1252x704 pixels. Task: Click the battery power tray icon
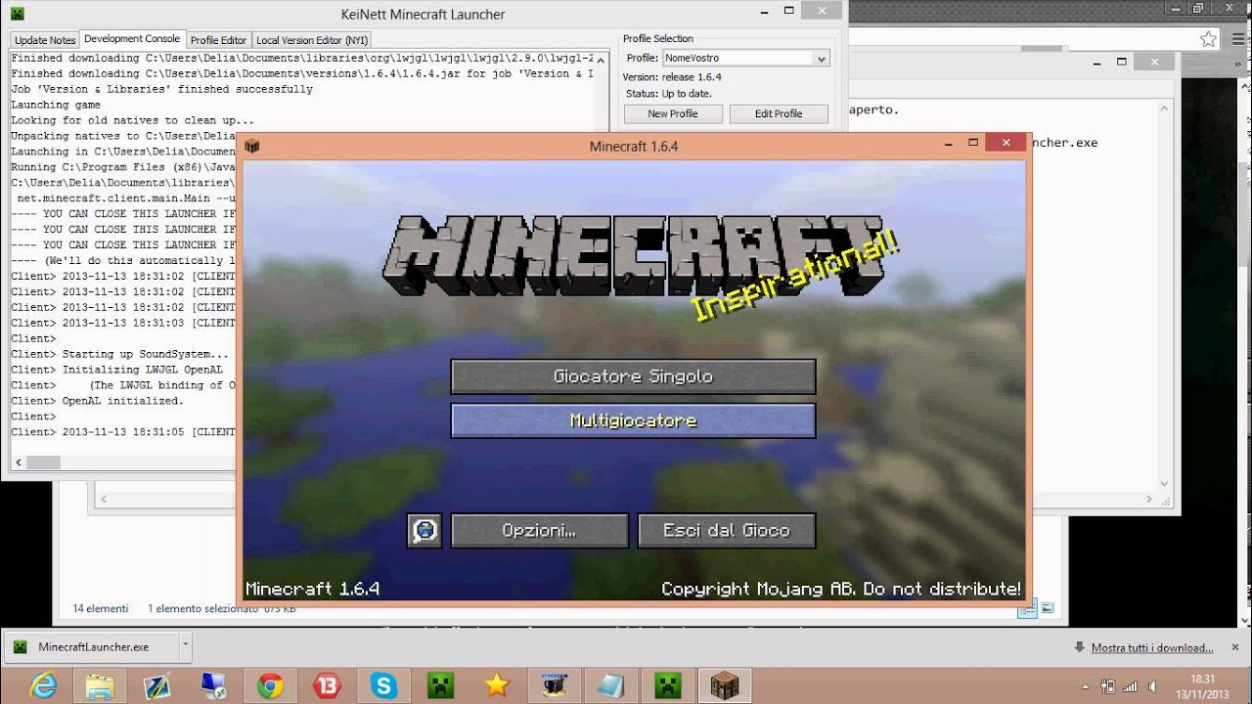click(1109, 686)
